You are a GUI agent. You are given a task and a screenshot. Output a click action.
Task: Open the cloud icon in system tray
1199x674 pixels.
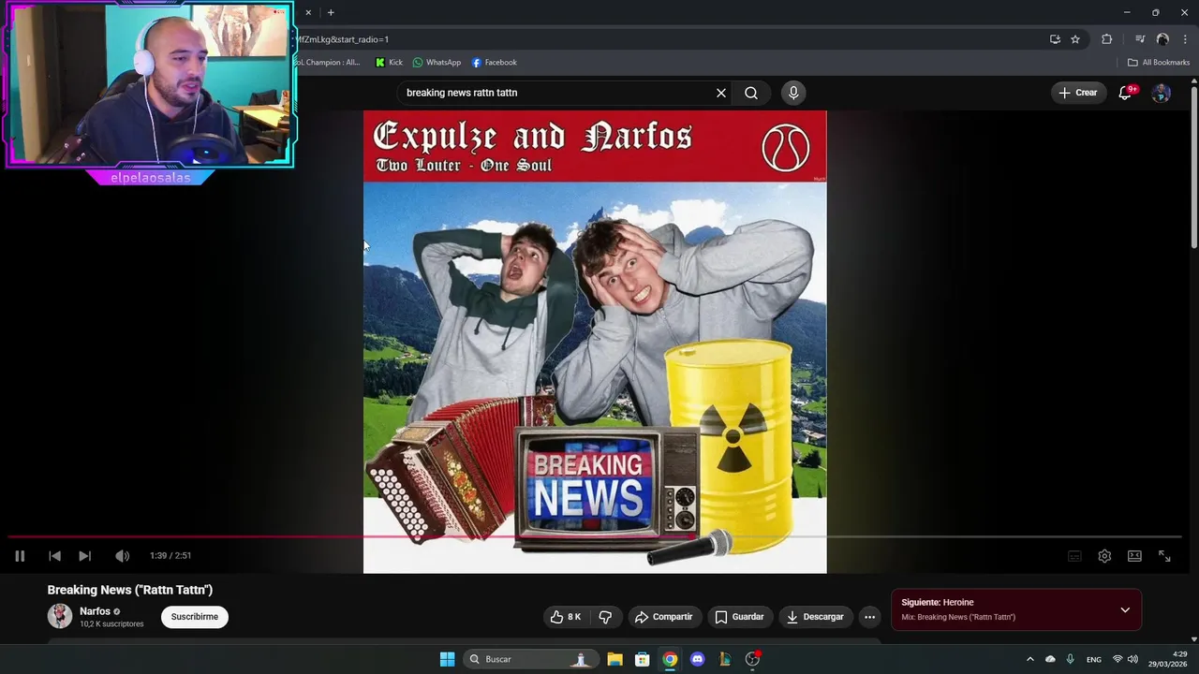1050,659
